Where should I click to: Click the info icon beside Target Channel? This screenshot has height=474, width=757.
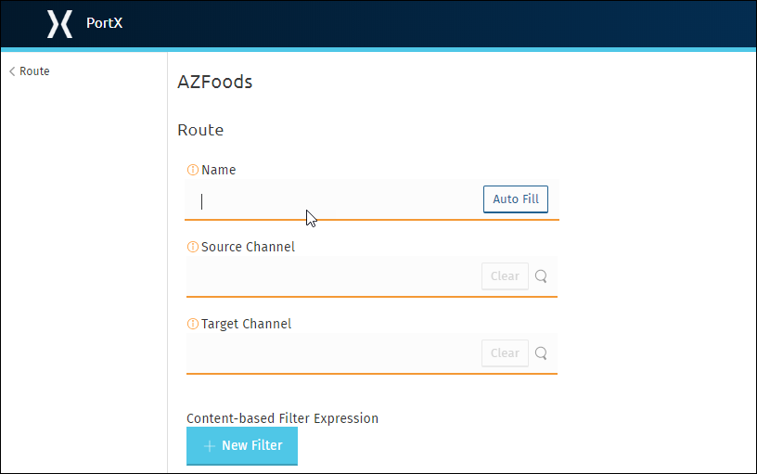click(x=193, y=324)
